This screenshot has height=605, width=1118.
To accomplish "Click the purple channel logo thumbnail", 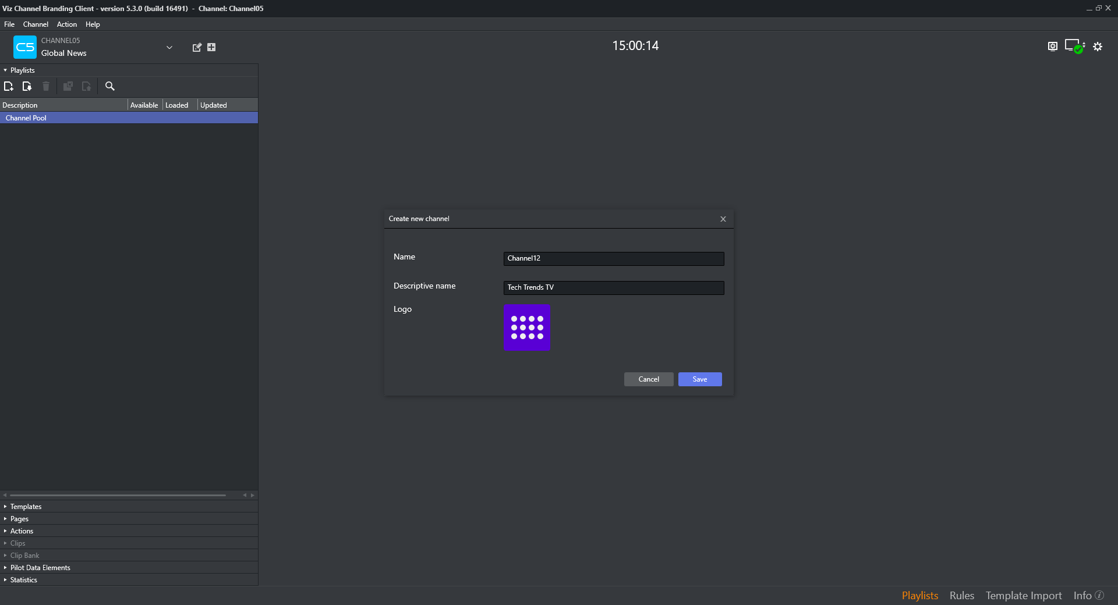I will pos(527,328).
